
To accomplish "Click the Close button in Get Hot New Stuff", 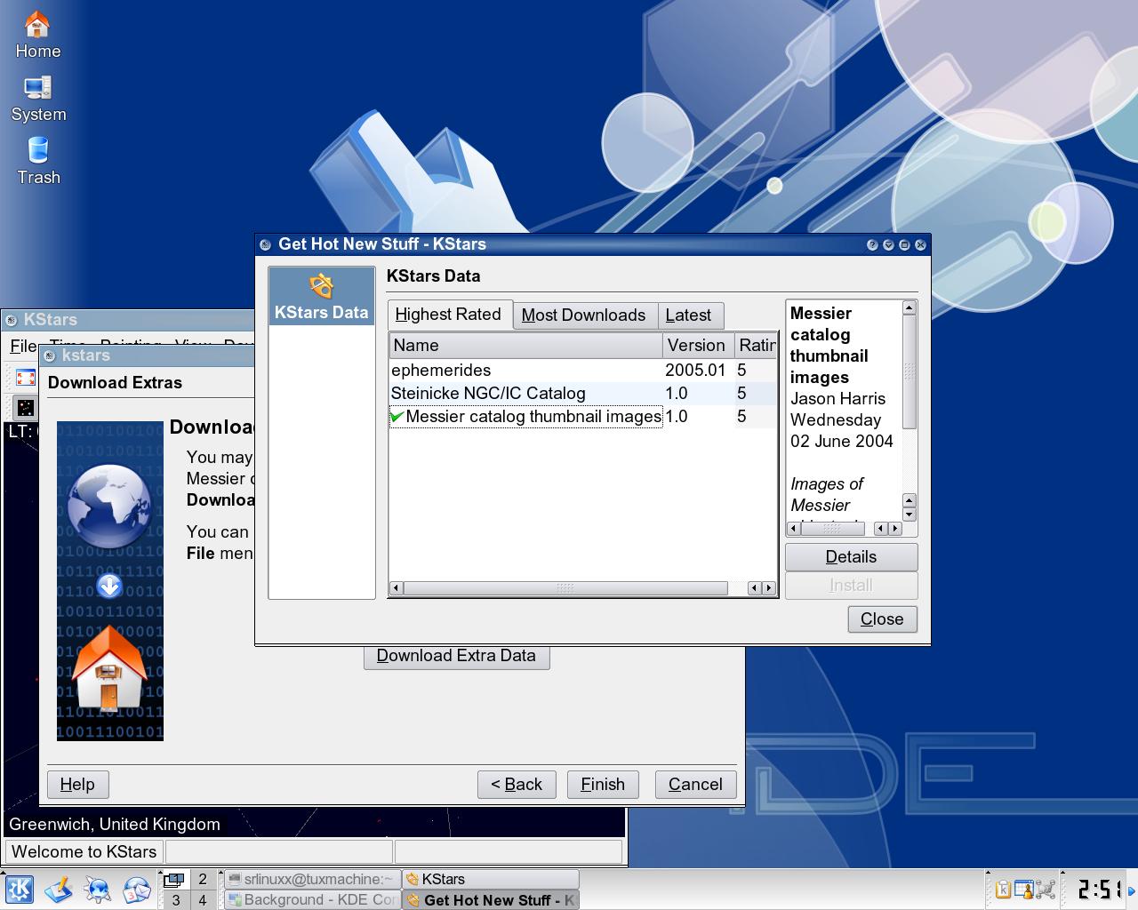I will 882,619.
